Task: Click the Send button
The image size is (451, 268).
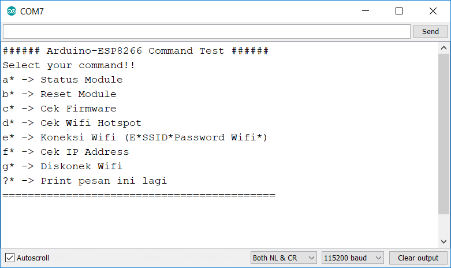Action: coord(430,31)
